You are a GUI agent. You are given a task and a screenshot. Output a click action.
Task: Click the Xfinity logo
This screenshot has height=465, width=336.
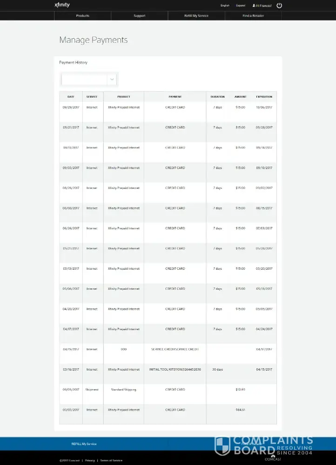(62, 5)
